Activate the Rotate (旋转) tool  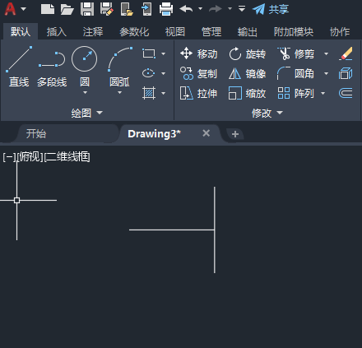click(x=247, y=53)
